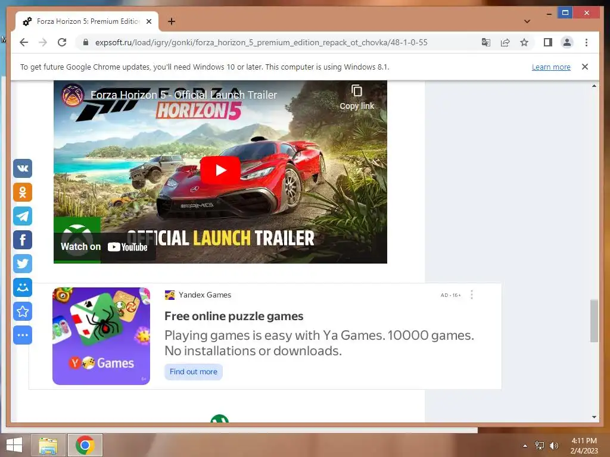Click the video channel avatar icon
The width and height of the screenshot is (610, 457).
pyautogui.click(x=73, y=95)
